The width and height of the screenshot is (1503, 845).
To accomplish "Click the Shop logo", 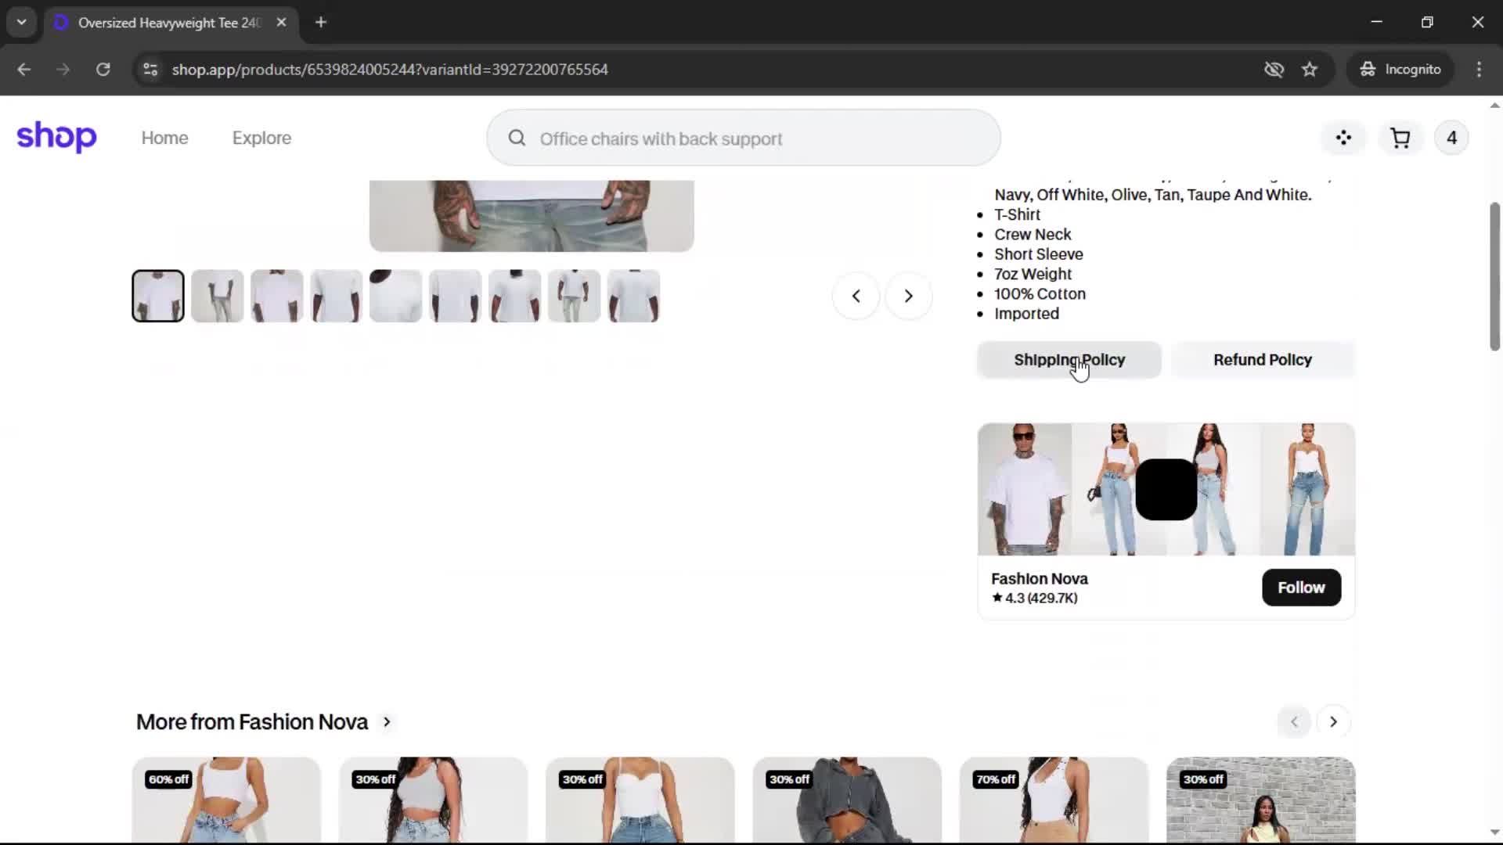I will [56, 137].
